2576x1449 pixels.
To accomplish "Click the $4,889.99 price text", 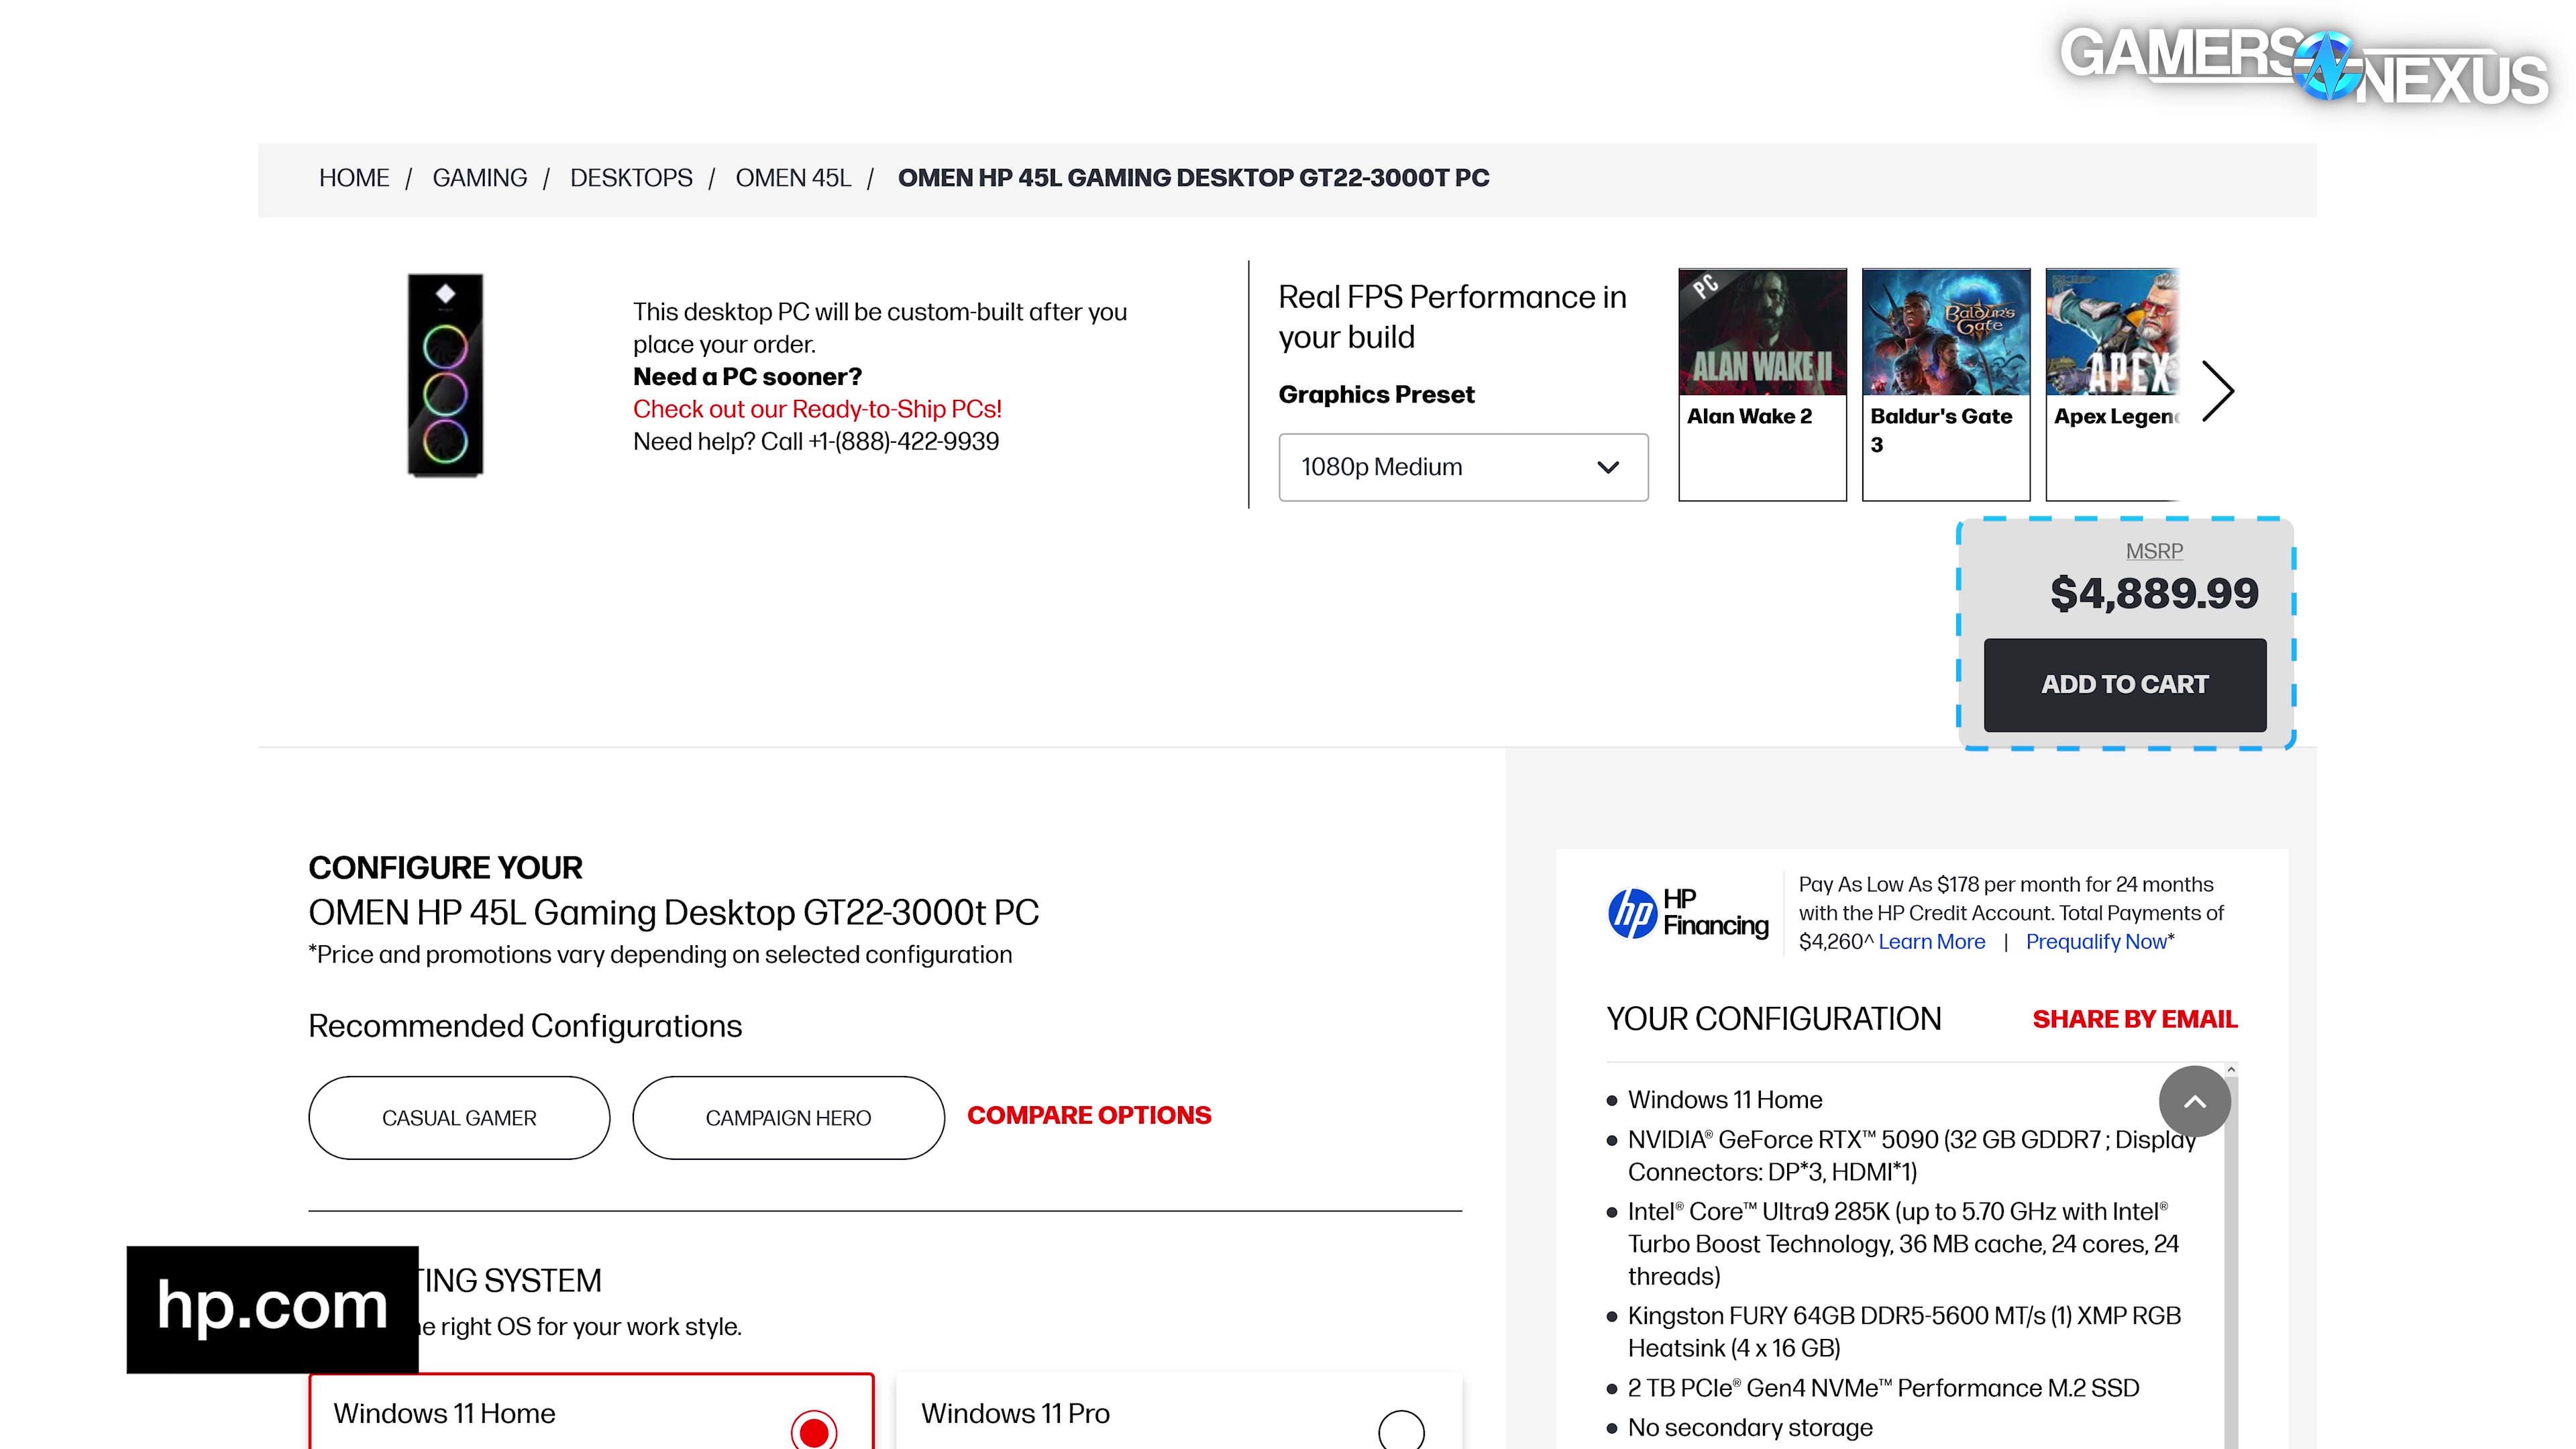I will pos(2154,594).
